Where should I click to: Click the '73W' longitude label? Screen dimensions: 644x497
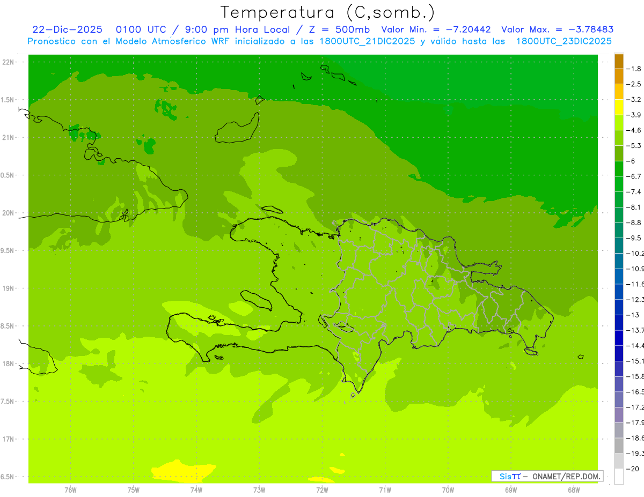[259, 489]
